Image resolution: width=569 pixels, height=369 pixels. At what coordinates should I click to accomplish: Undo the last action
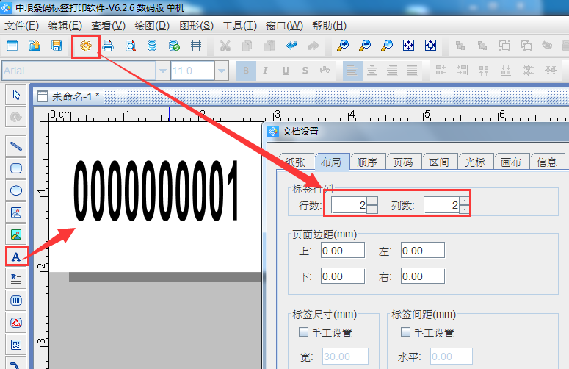(291, 46)
